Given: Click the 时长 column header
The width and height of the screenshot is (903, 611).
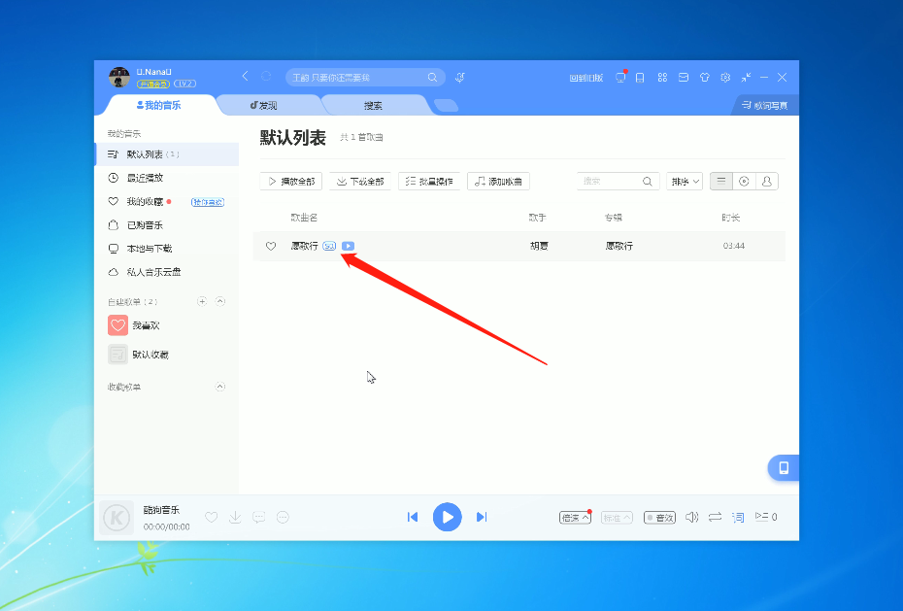Looking at the screenshot, I should 731,217.
